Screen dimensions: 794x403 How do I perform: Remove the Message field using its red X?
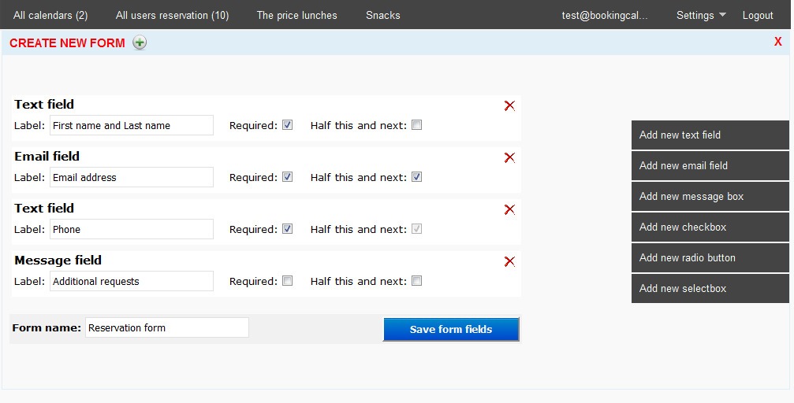(x=509, y=261)
